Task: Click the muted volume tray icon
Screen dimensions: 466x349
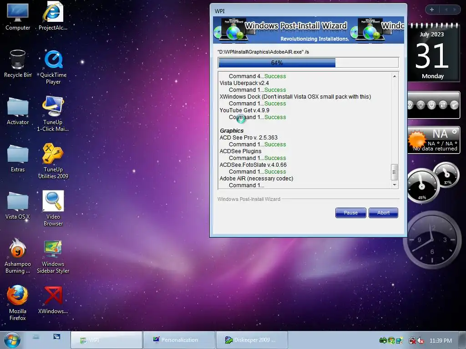Action: 420,341
